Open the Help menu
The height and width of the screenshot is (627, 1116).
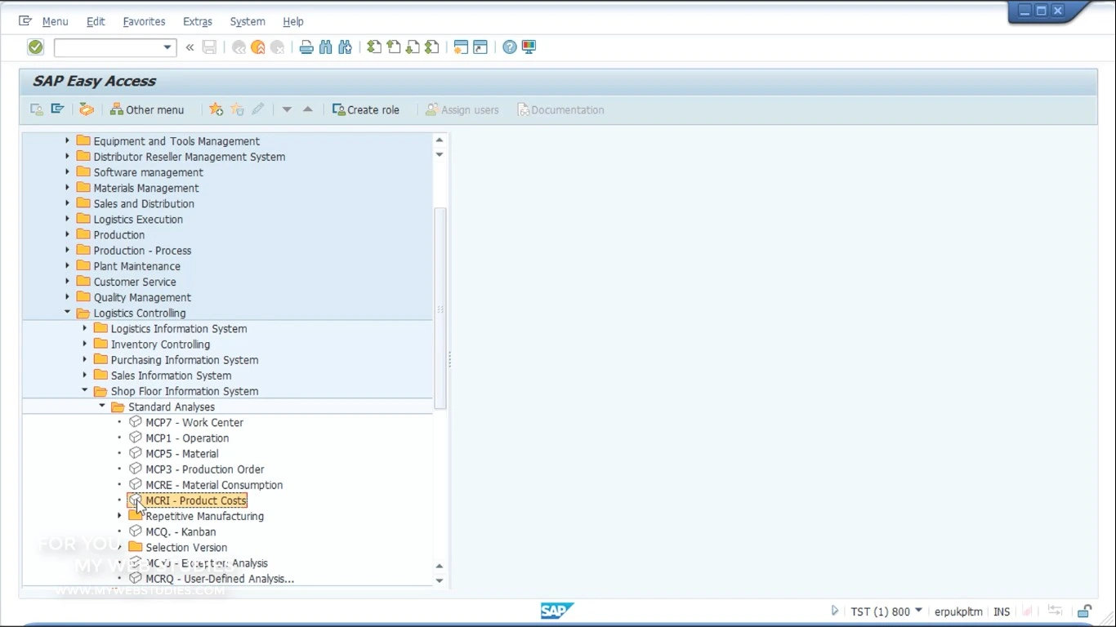pos(293,21)
